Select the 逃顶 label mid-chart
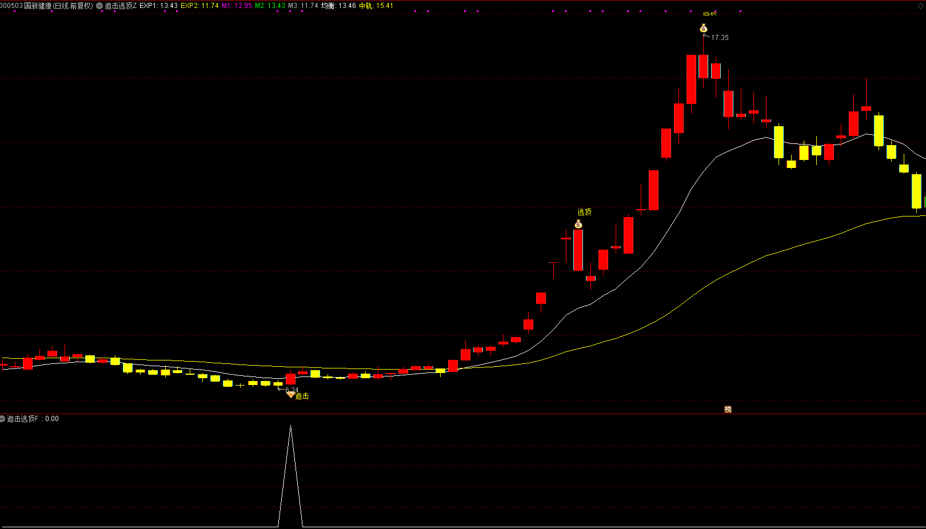The width and height of the screenshot is (926, 529). 584,212
